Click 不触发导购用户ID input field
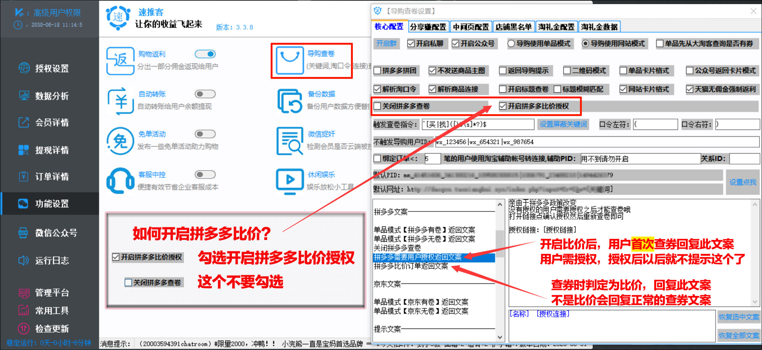 tap(597, 142)
